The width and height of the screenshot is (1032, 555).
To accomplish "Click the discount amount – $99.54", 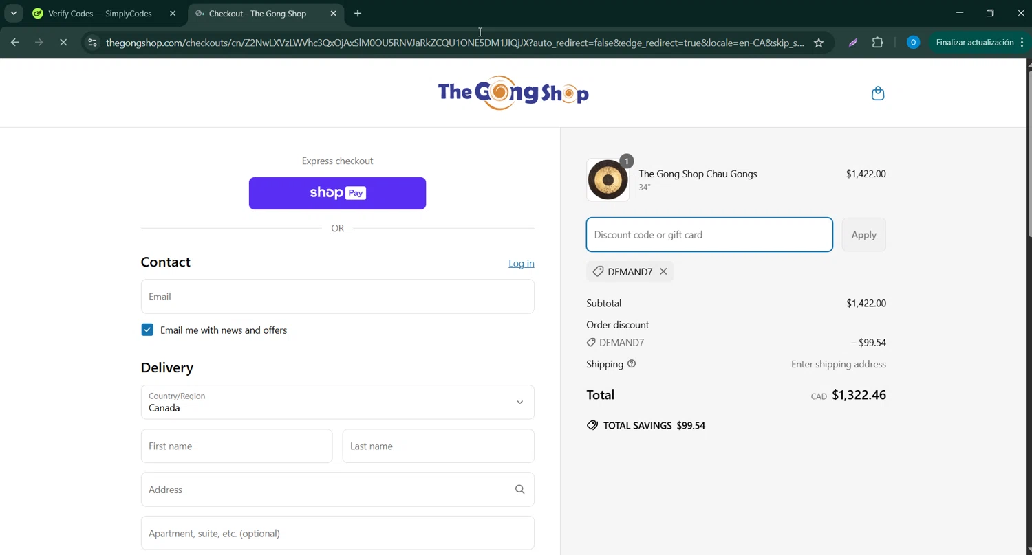I will click(x=868, y=342).
